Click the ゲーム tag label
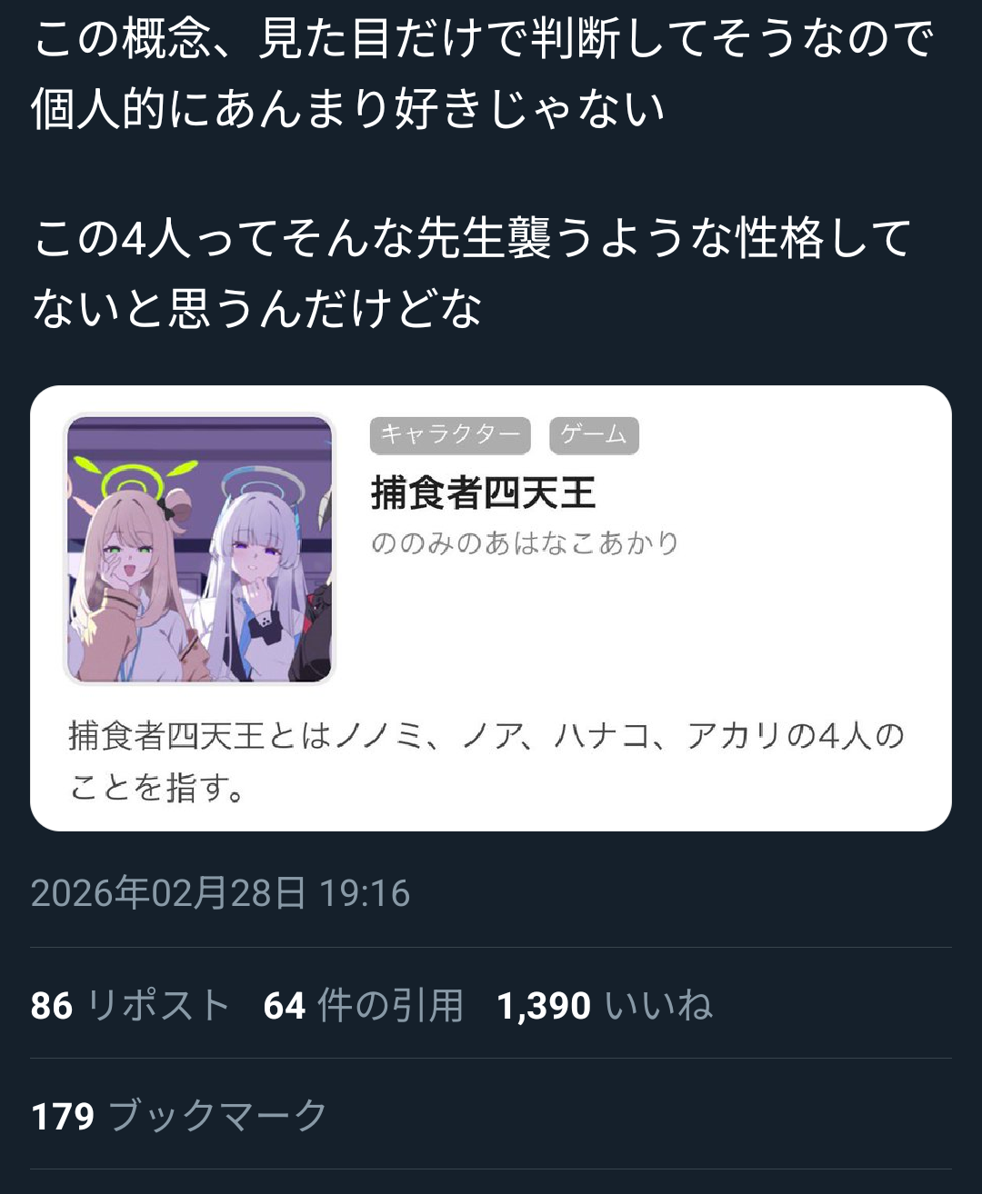982x1194 pixels. (x=594, y=435)
